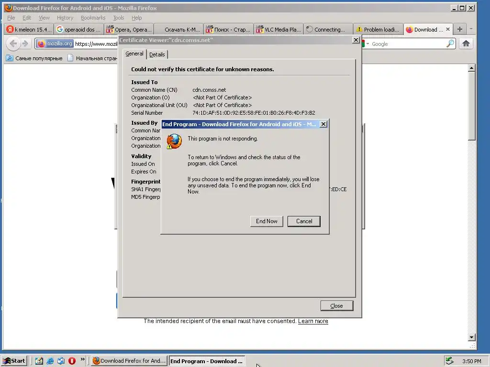Expand the quick launch overflow chevron
Image resolution: width=490 pixels, height=367 pixels.
click(x=82, y=359)
